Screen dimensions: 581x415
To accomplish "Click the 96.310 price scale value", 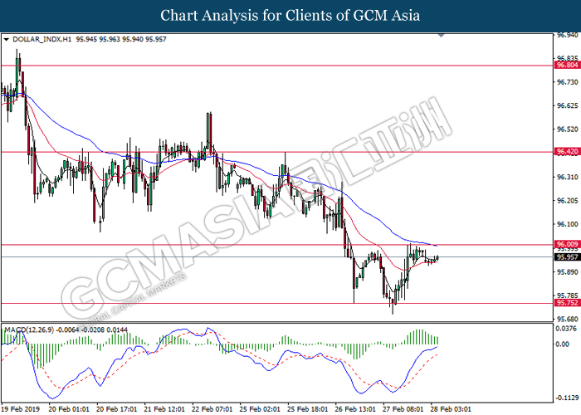I will pos(568,177).
